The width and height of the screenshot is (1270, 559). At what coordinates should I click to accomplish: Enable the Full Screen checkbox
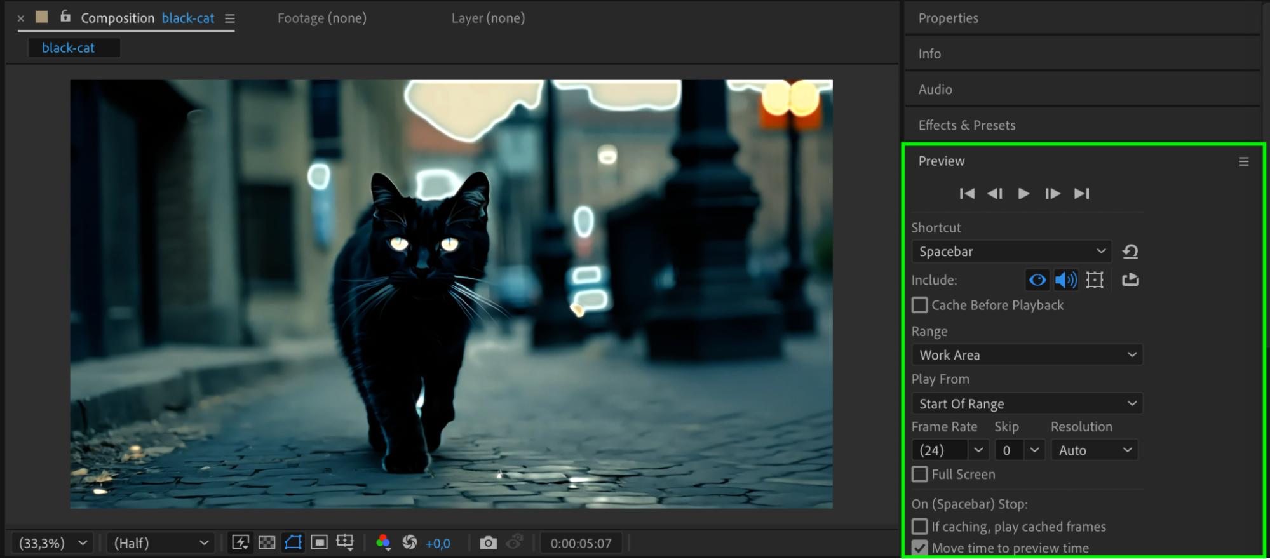click(x=919, y=475)
